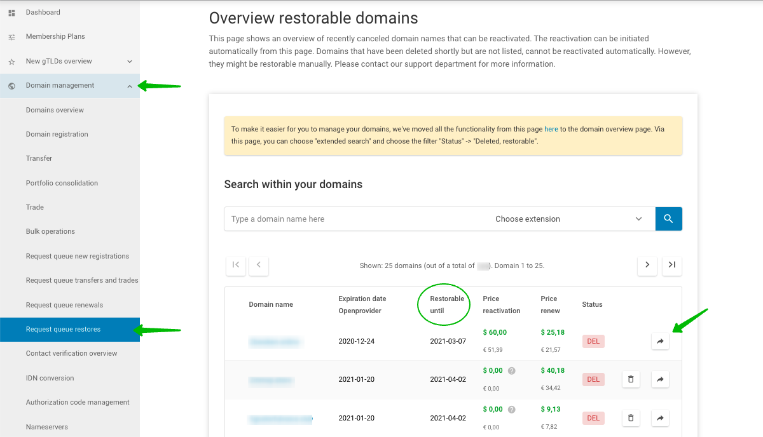Click the Dashboard grid icon
This screenshot has height=437, width=763.
pos(11,13)
